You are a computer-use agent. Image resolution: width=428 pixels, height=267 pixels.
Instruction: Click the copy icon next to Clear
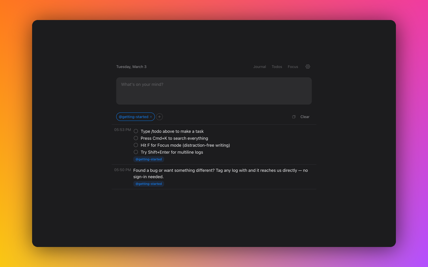pyautogui.click(x=294, y=117)
